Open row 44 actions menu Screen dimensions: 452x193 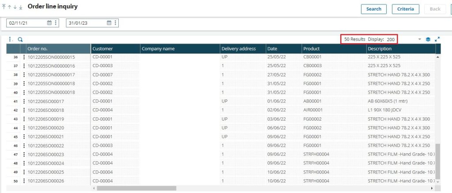24,128
